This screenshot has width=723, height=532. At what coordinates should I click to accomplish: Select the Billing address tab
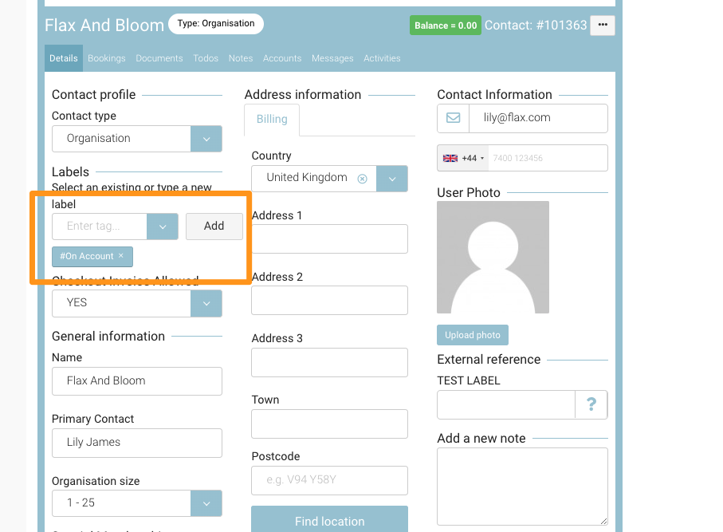271,117
